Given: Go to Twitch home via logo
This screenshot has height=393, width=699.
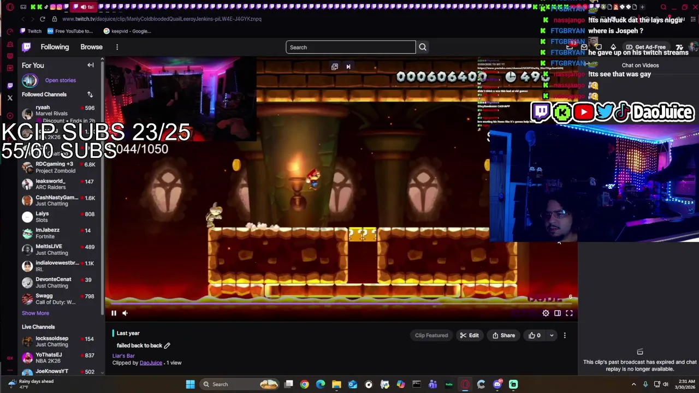Looking at the screenshot, I should (x=26, y=47).
